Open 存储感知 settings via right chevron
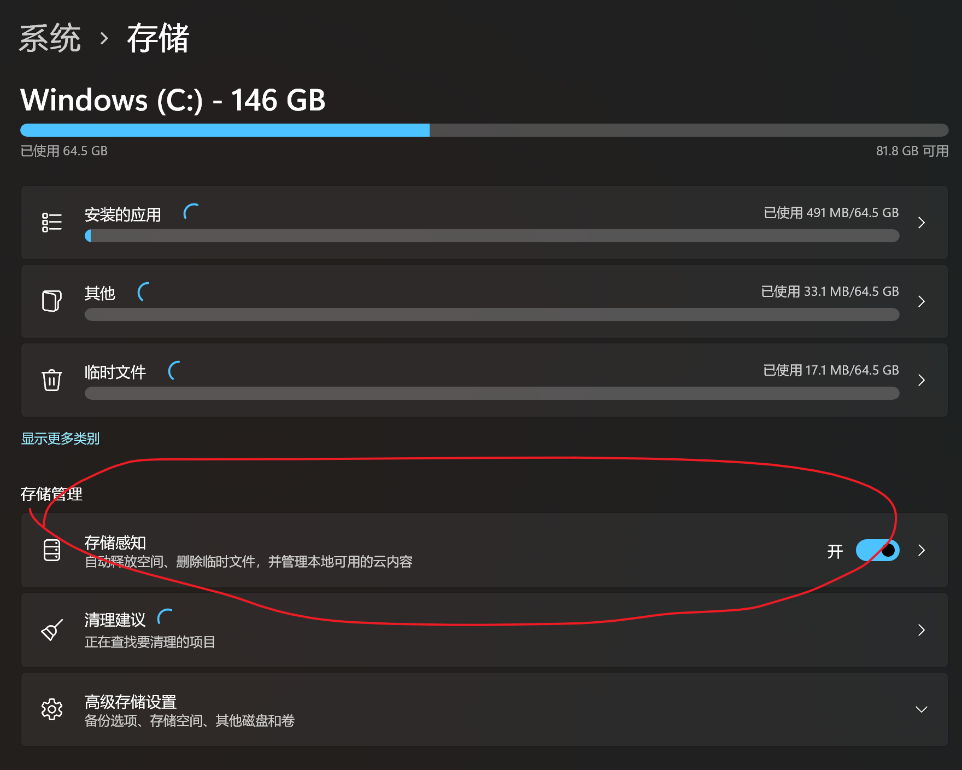This screenshot has width=962, height=770. 922,550
